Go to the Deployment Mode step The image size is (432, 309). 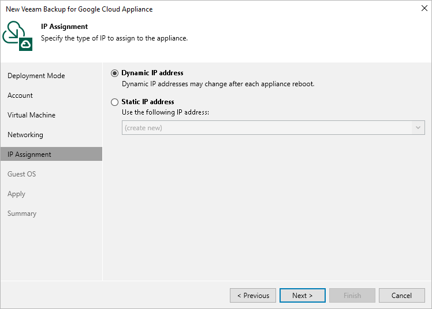click(x=36, y=76)
